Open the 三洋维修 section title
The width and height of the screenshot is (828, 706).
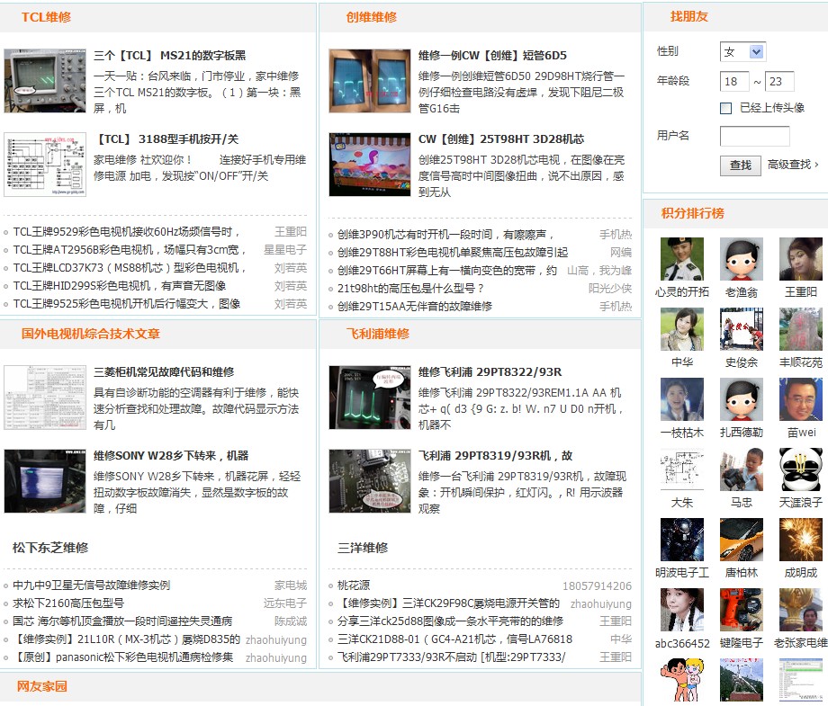(x=363, y=548)
